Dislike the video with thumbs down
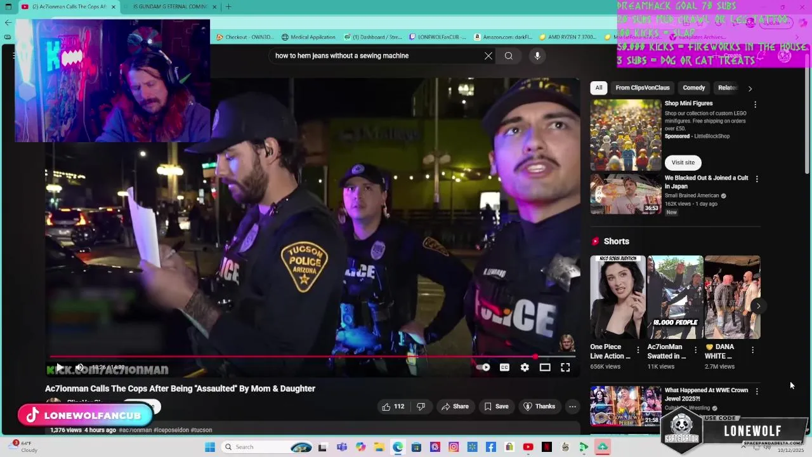 coord(421,407)
